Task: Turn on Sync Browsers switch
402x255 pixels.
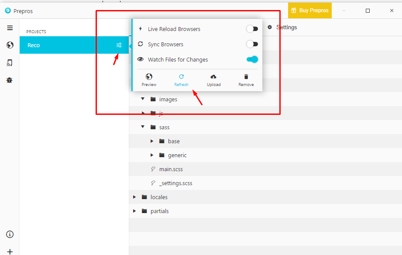Action: (x=252, y=44)
